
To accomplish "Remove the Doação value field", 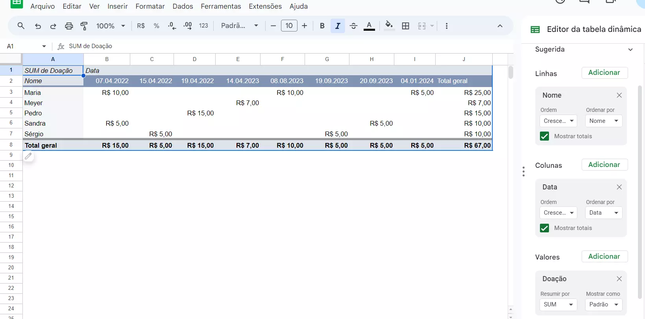I will click(619, 279).
